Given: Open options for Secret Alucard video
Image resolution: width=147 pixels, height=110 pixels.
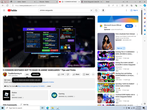Looking at the screenshot, I should click(137, 63).
